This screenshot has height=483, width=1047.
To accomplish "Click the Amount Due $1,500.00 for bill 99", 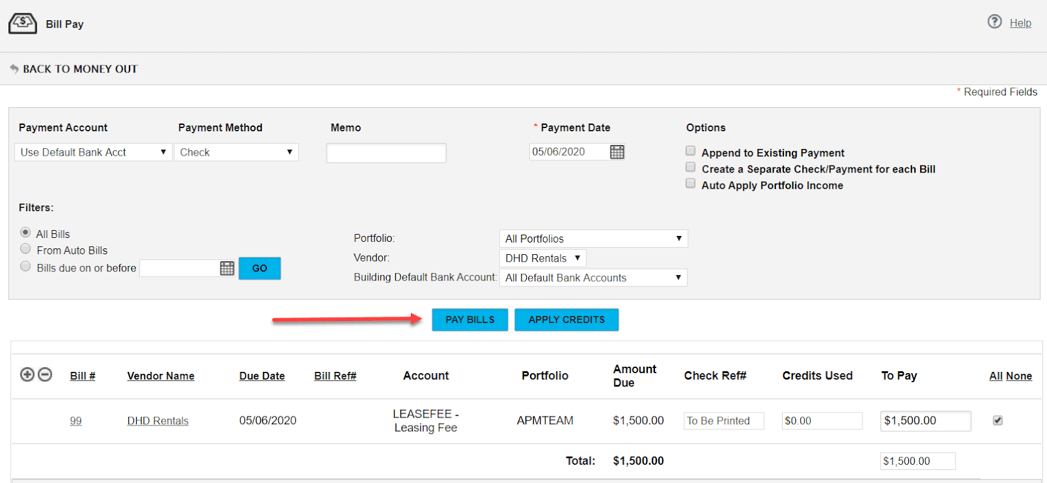I will pyautogui.click(x=638, y=421).
